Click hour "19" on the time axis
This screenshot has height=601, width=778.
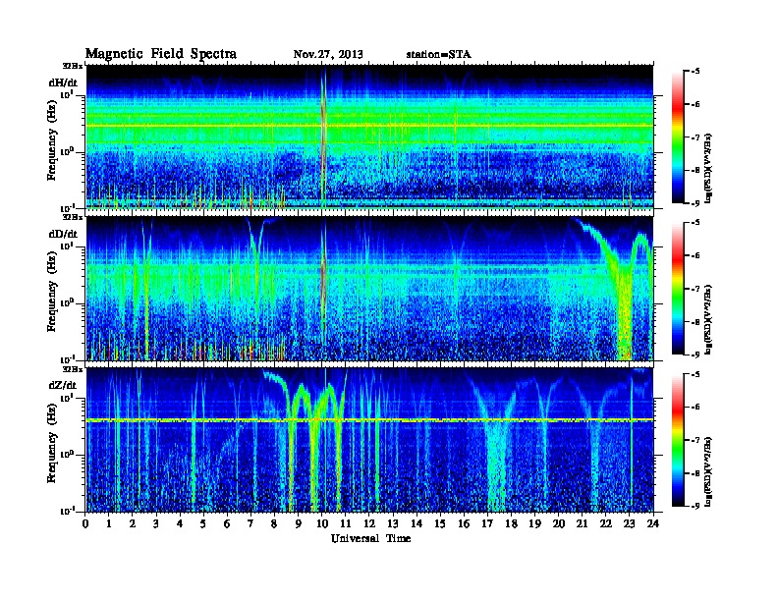pyautogui.click(x=534, y=523)
